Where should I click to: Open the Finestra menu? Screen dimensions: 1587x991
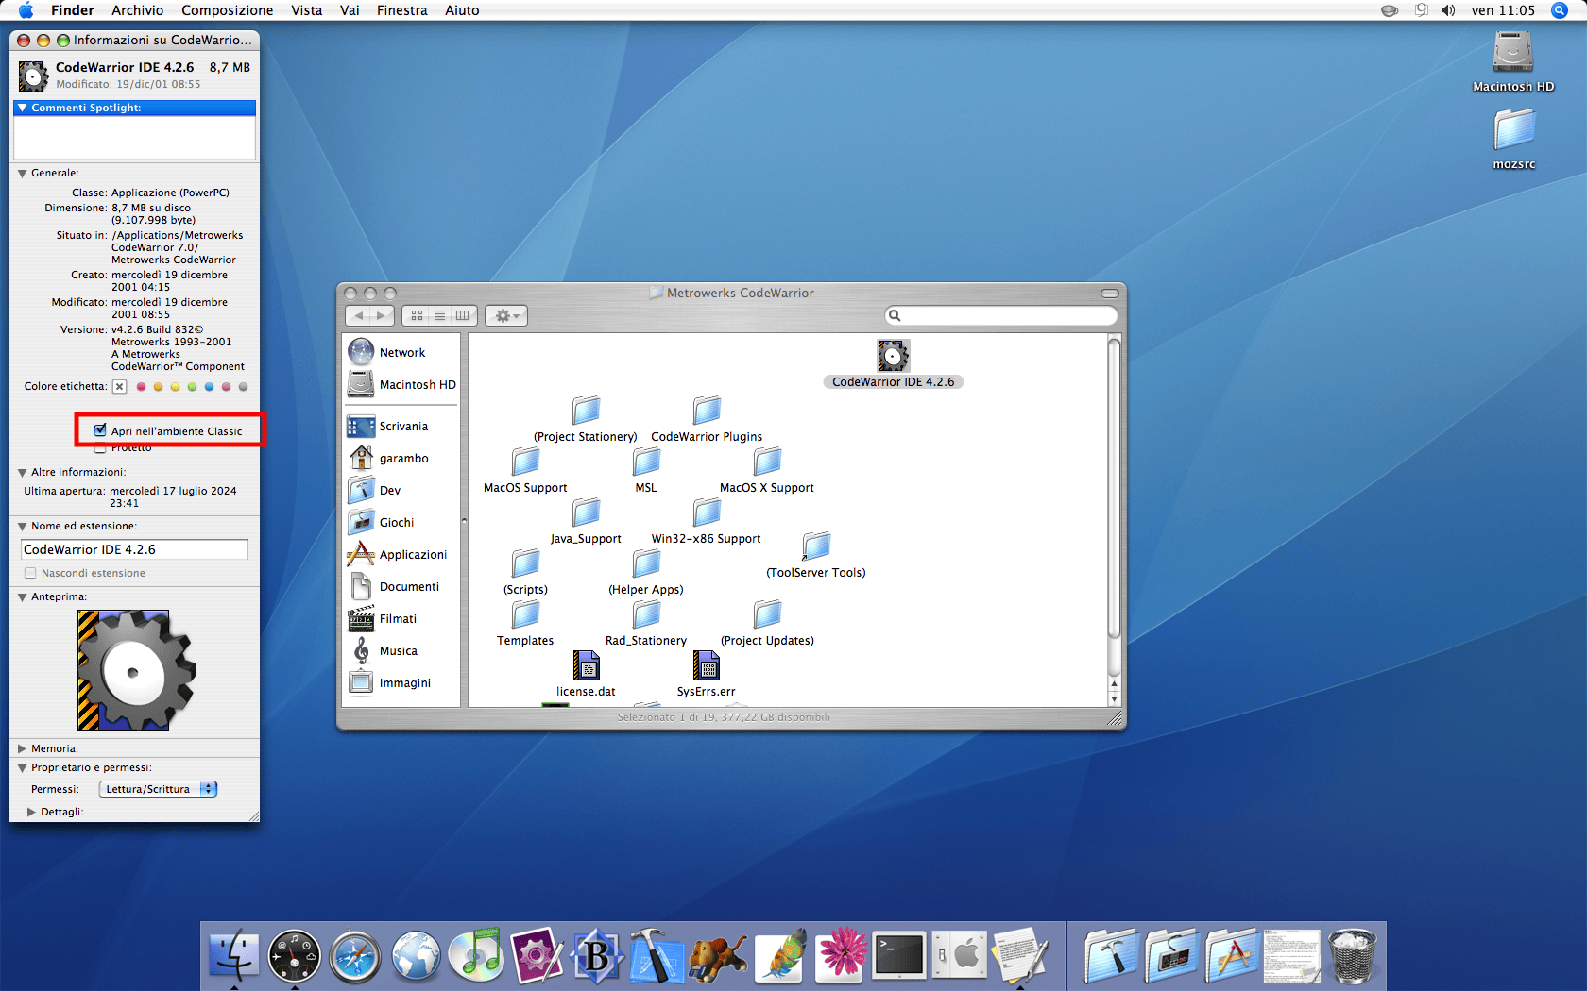coord(401,10)
